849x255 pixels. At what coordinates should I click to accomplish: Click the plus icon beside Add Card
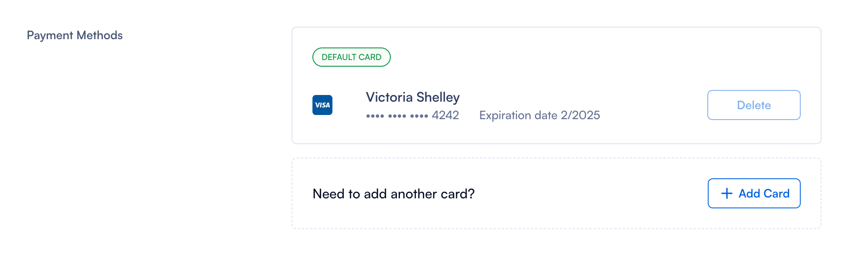727,193
